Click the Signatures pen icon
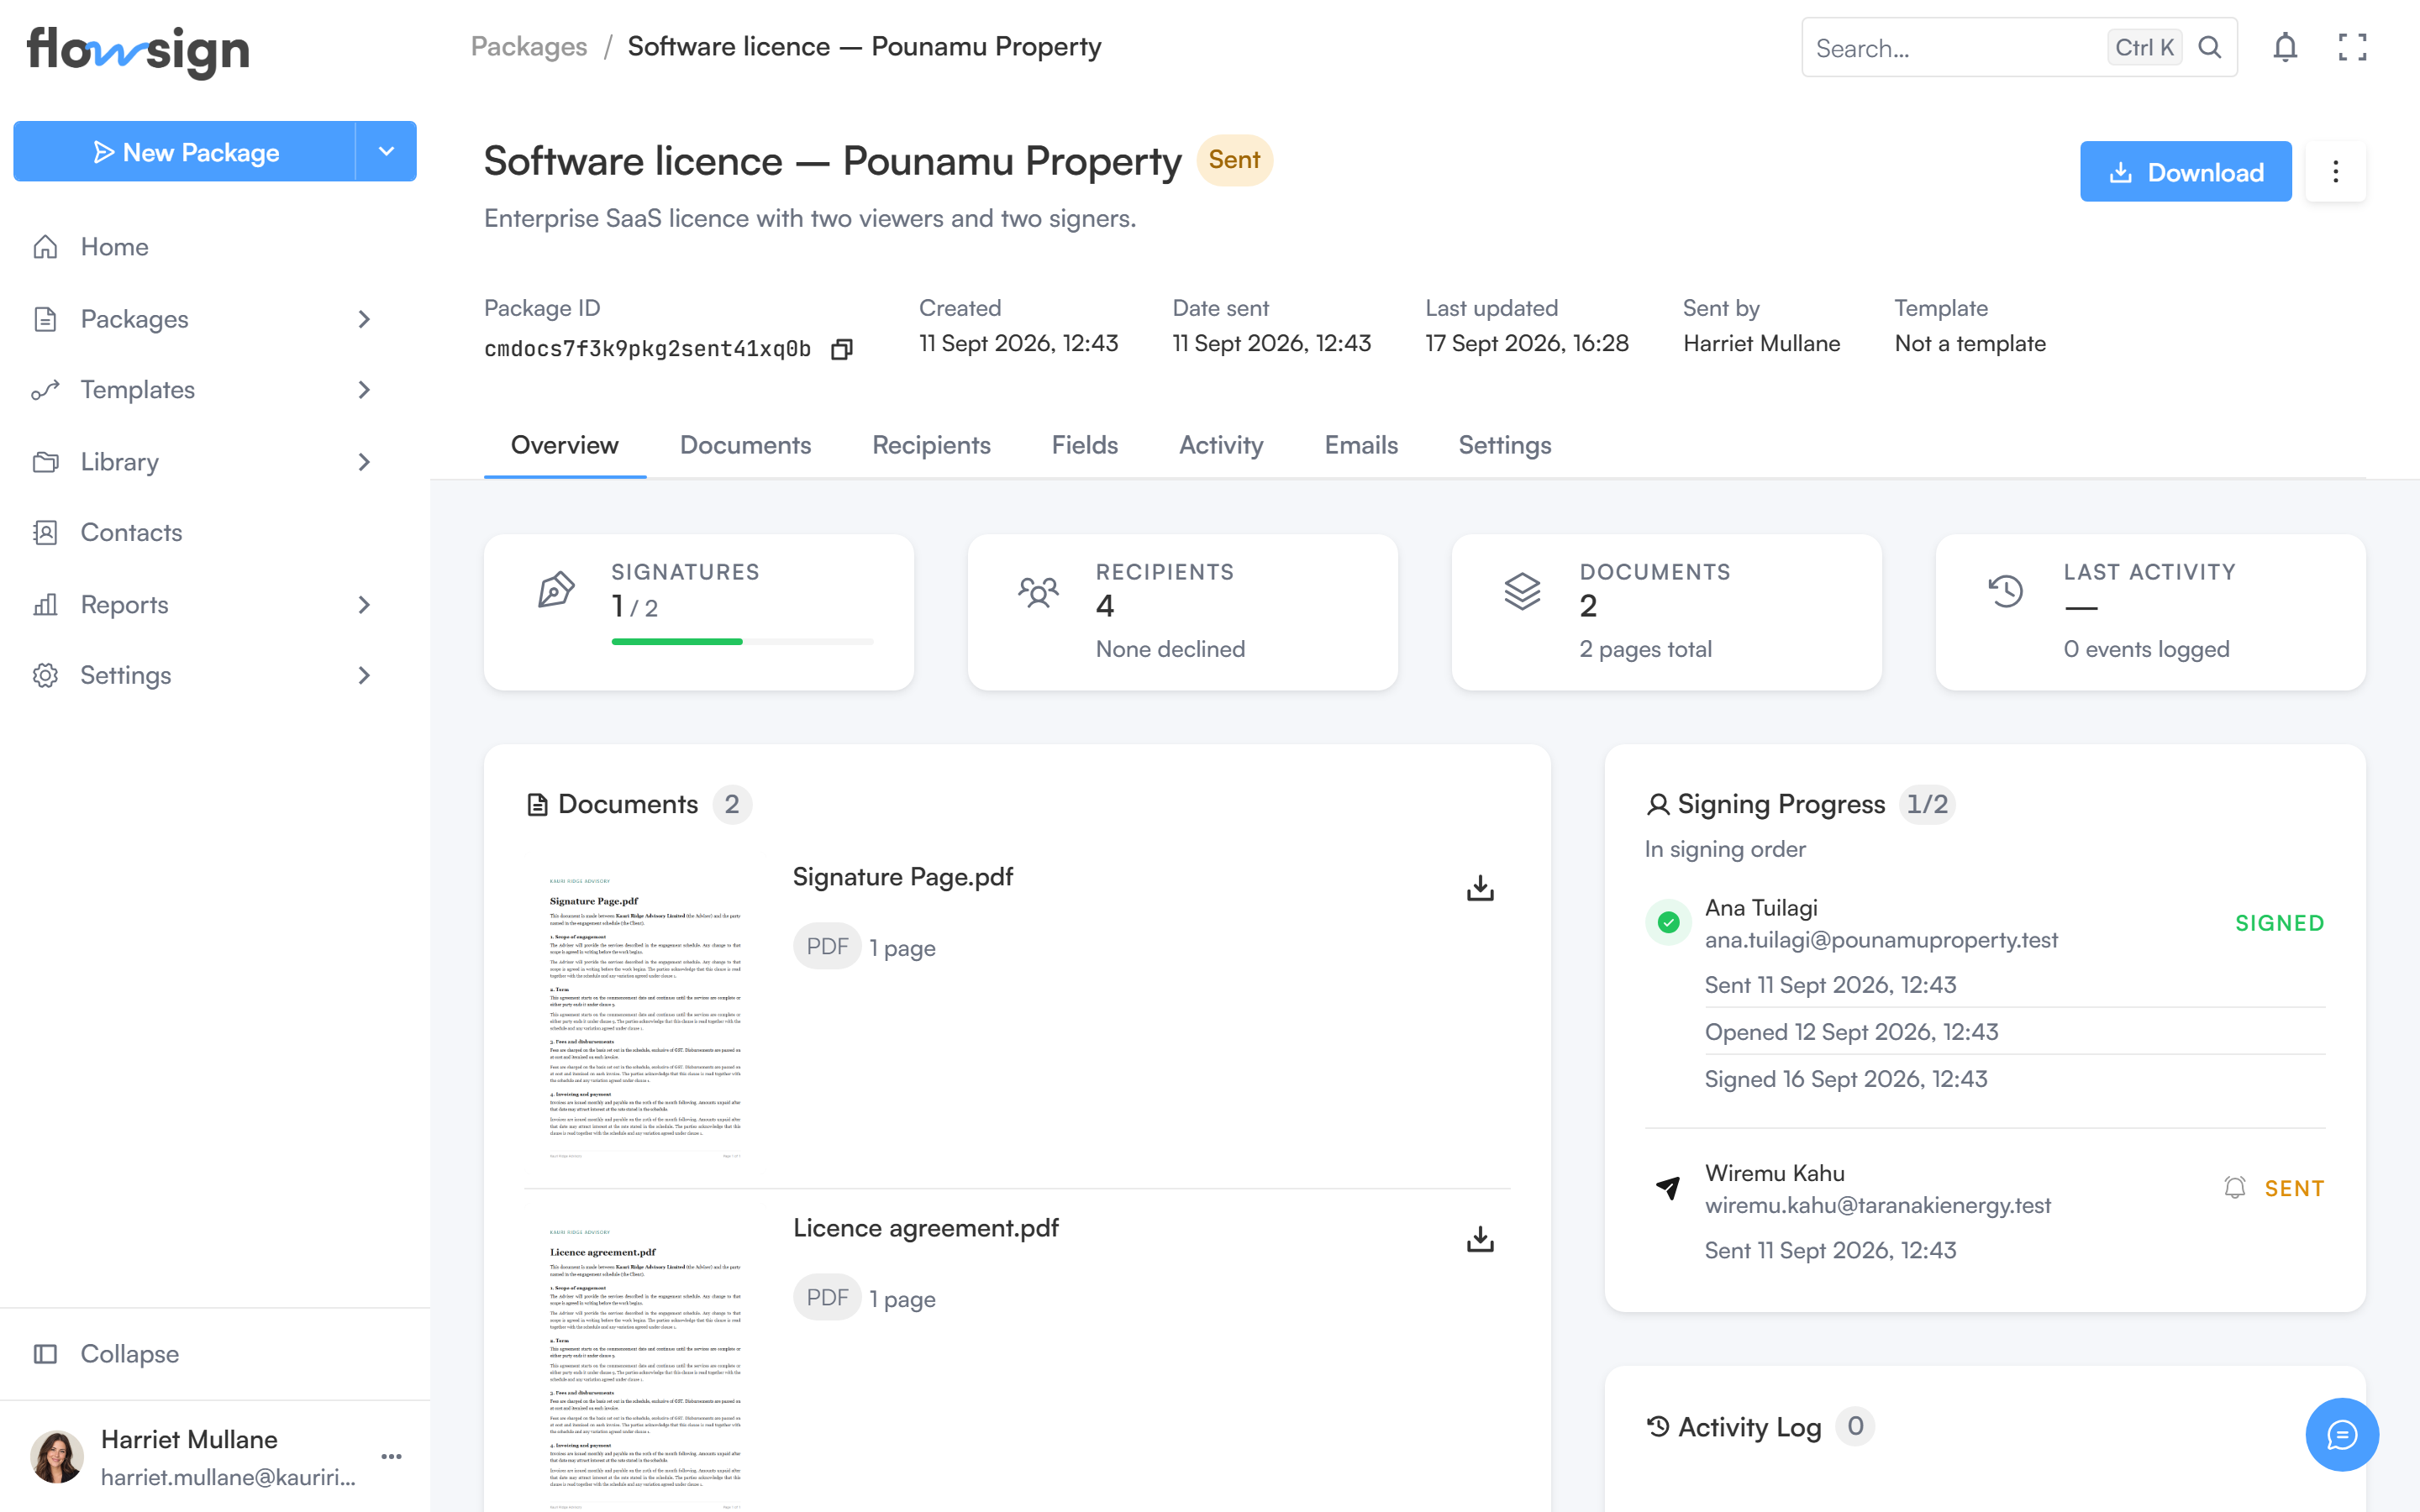The height and width of the screenshot is (1512, 2420). [x=556, y=590]
